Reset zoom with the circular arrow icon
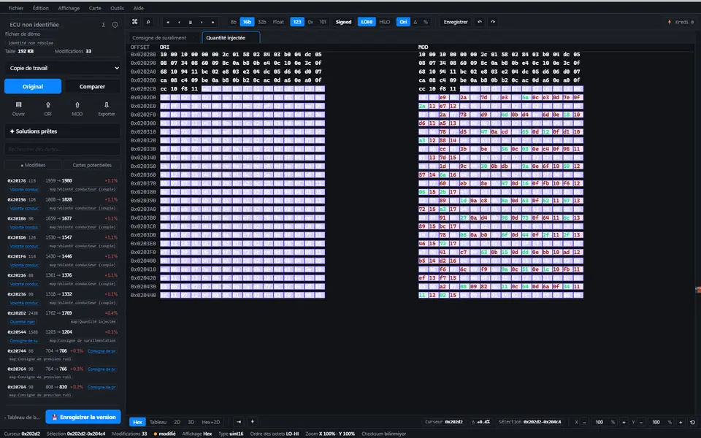701x438 pixels. (692, 422)
